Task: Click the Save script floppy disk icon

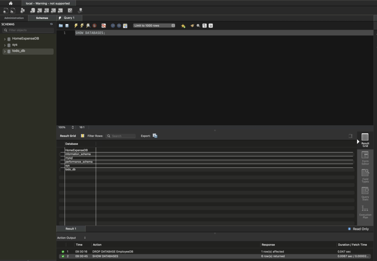Action: [x=67, y=26]
